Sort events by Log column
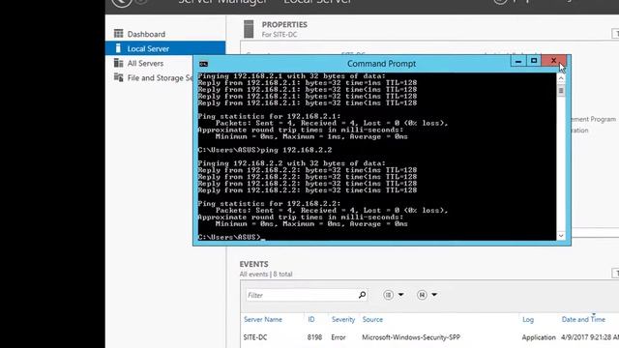Screen dimensions: 619x348 coord(528,320)
